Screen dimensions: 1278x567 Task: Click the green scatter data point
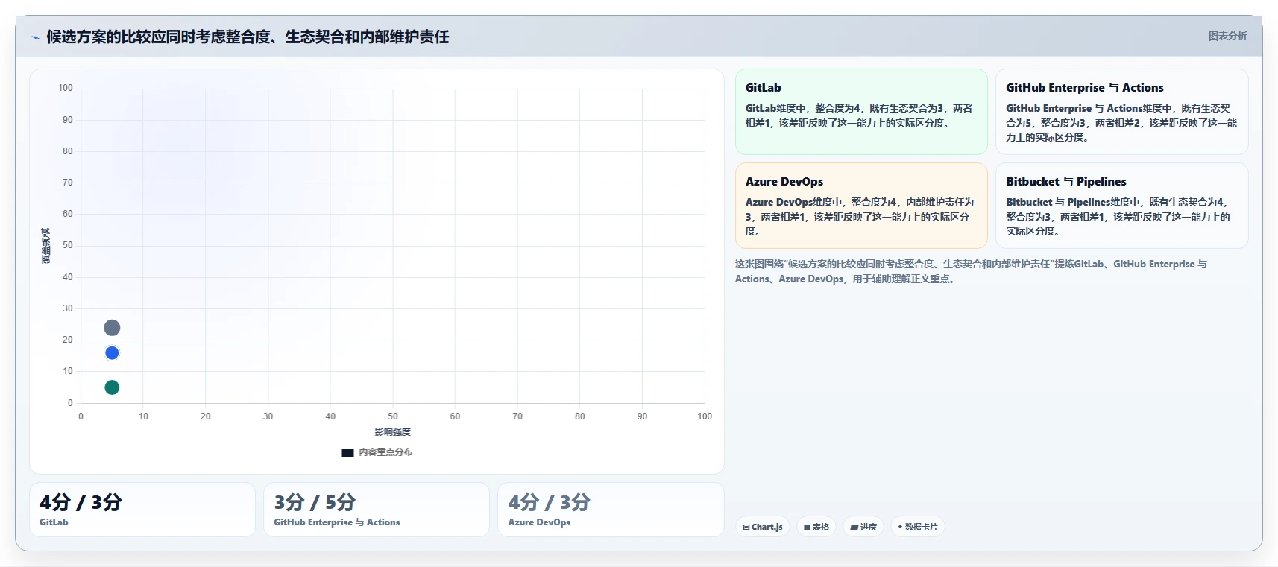(112, 387)
